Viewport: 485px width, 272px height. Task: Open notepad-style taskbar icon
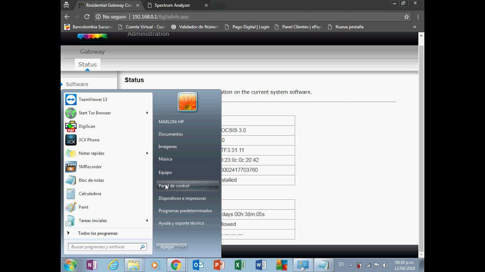click(x=324, y=265)
